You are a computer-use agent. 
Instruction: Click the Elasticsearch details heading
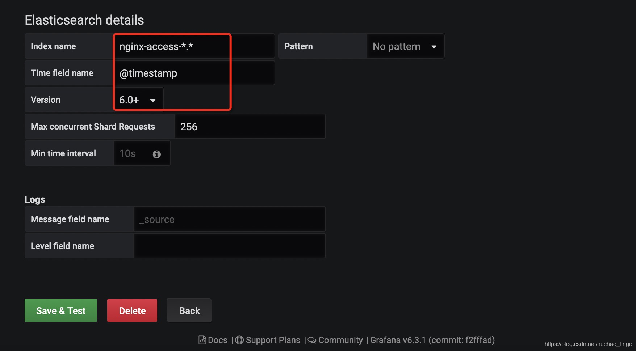click(x=84, y=20)
